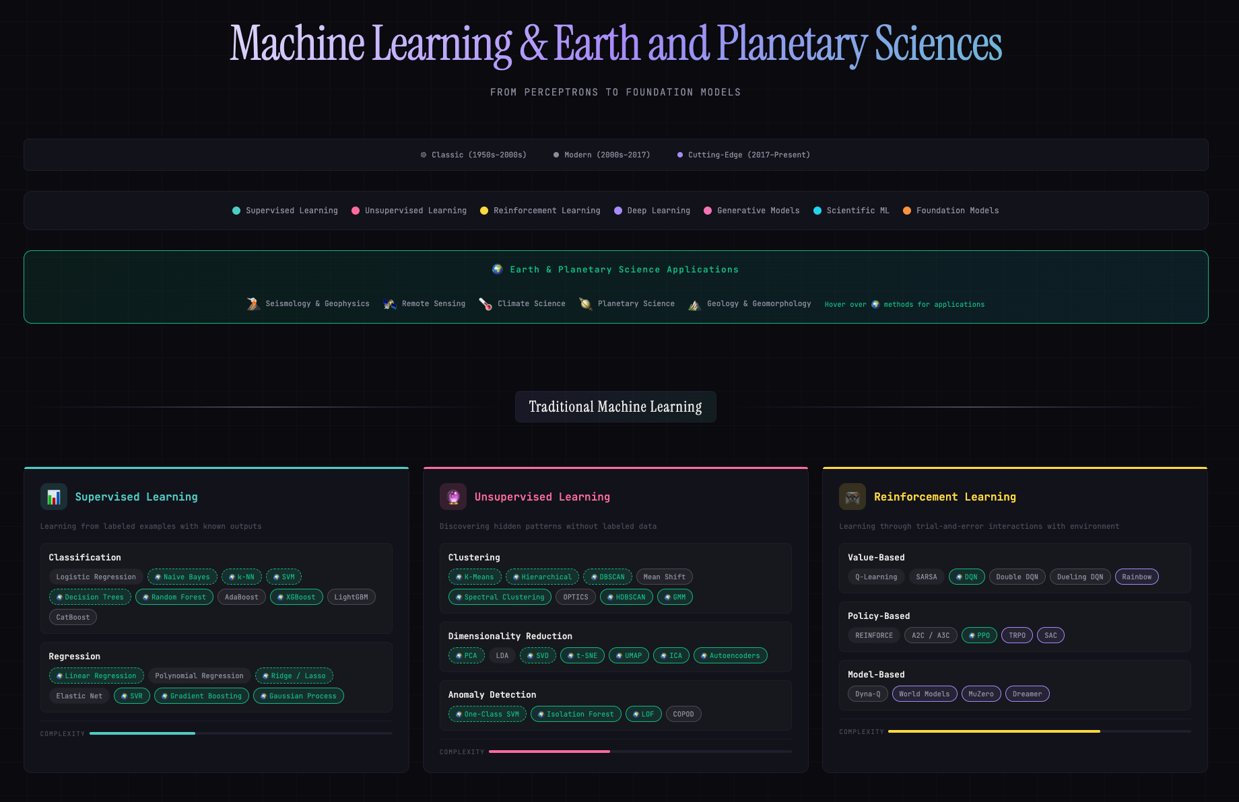Click the Unsupervised Learning crystal ball icon

tap(453, 497)
